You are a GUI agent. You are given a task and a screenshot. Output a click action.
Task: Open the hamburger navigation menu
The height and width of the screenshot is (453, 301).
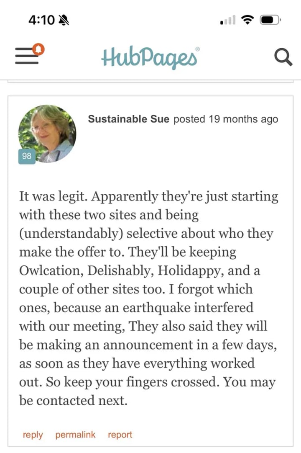27,55
